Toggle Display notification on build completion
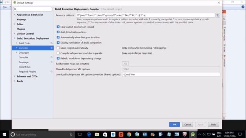Image resolution: width=246 pixels, height=138 pixels. (x=58, y=43)
